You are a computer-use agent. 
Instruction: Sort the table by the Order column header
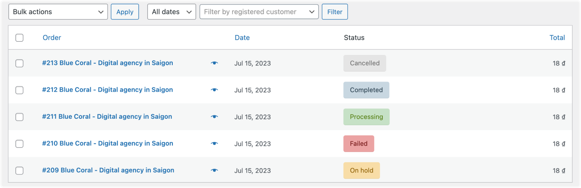[x=52, y=38]
